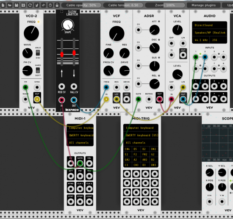
Task: Open MIDI-1 Computer keyboard driver selector
Action: point(80,128)
